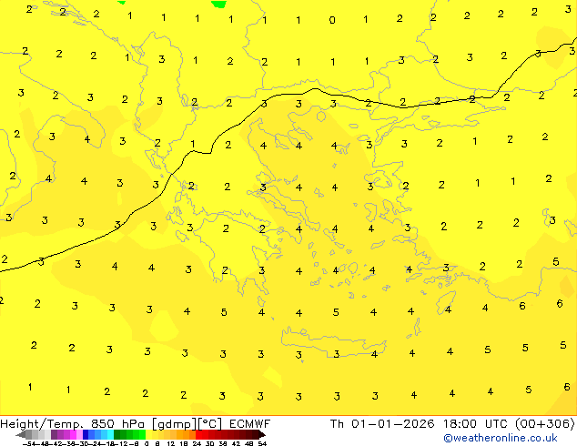Viewport: 577px width, 446px height.
Task: Pick the dark green swatch in the legend
Action: [x=116, y=435]
